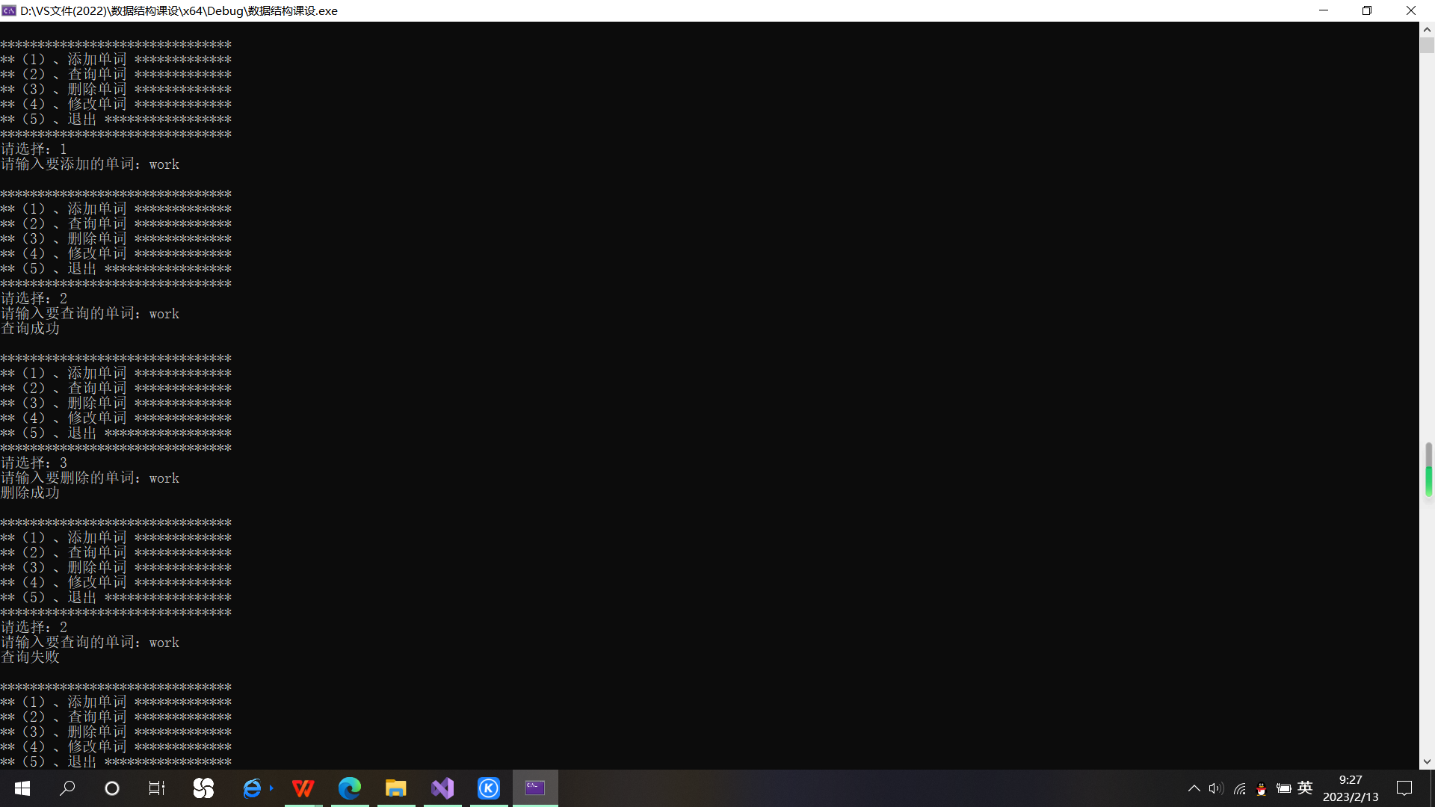The image size is (1435, 807).
Task: Toggle the 英 input language indicator
Action: point(1305,788)
